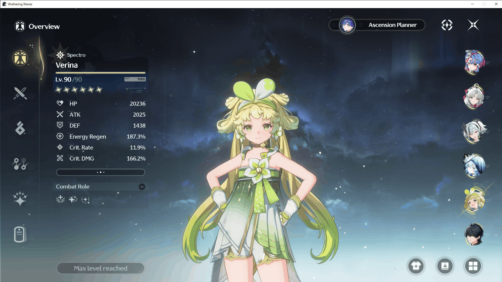Click the Verina character name
The height and width of the screenshot is (282, 502).
(67, 65)
